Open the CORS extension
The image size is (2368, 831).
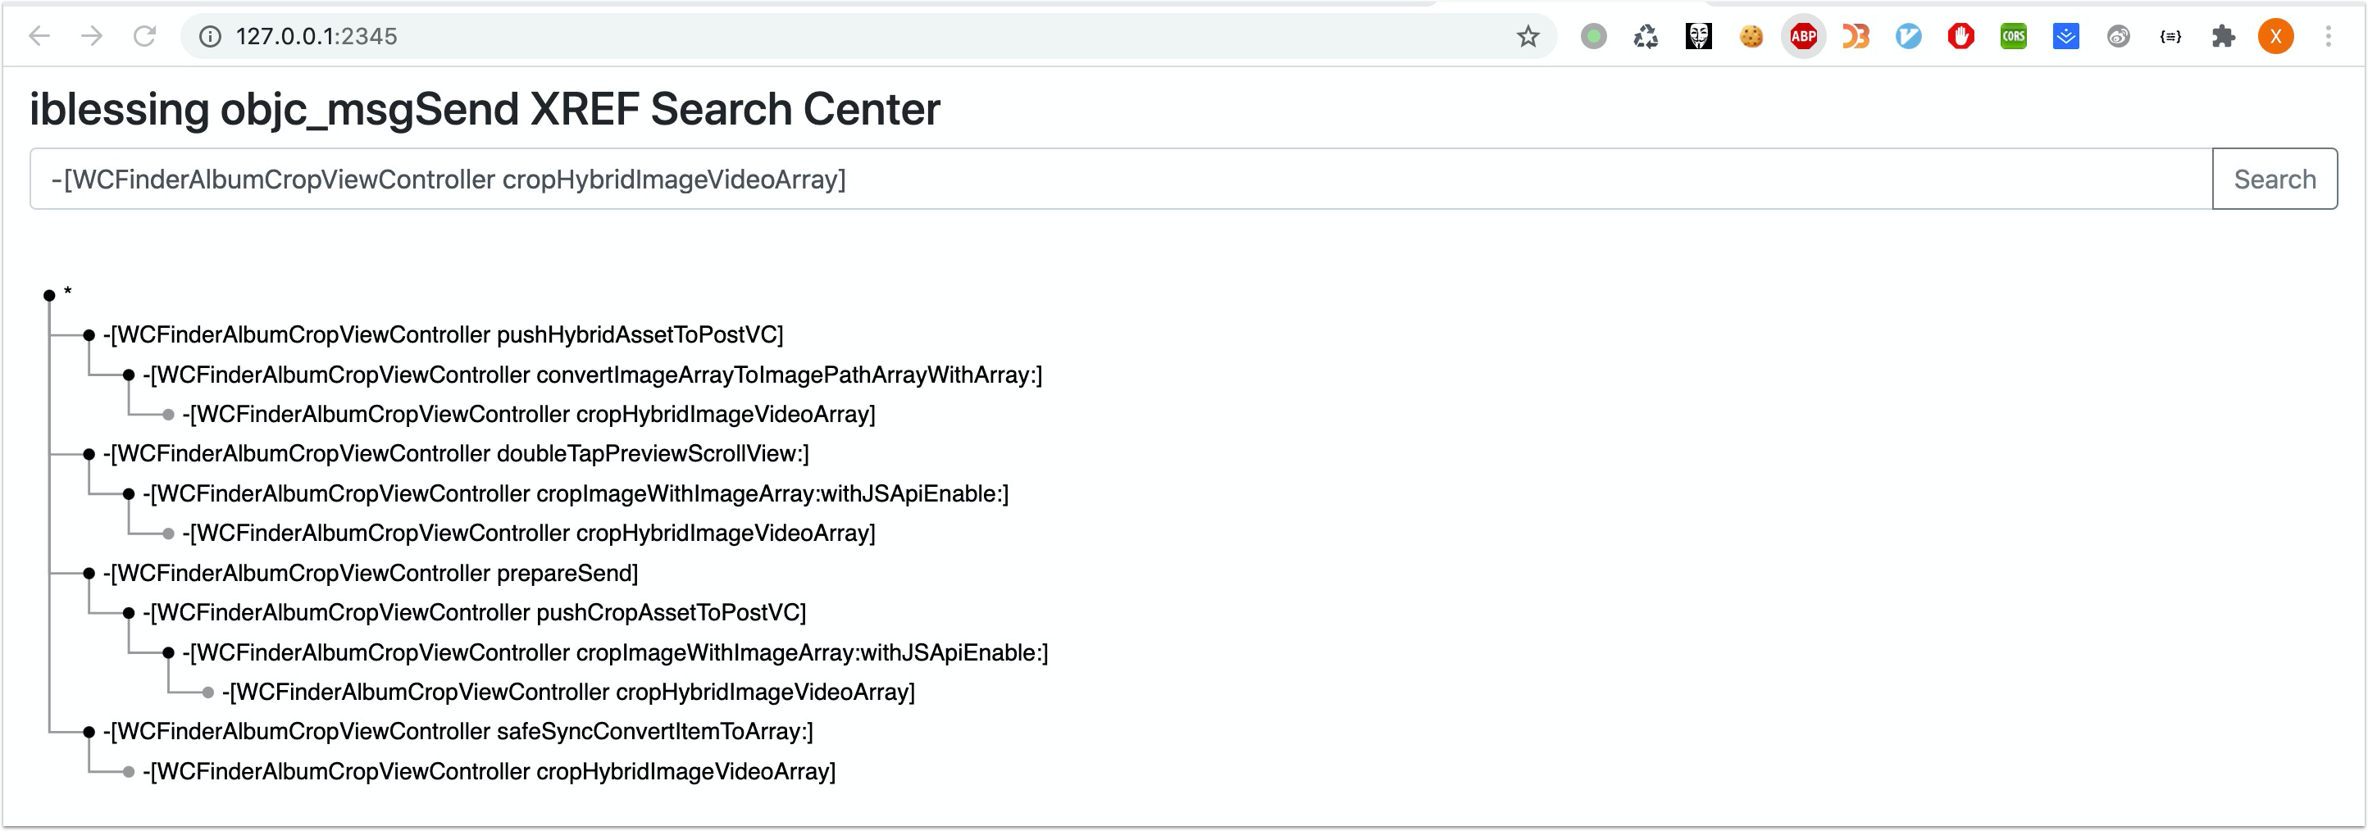click(2013, 37)
